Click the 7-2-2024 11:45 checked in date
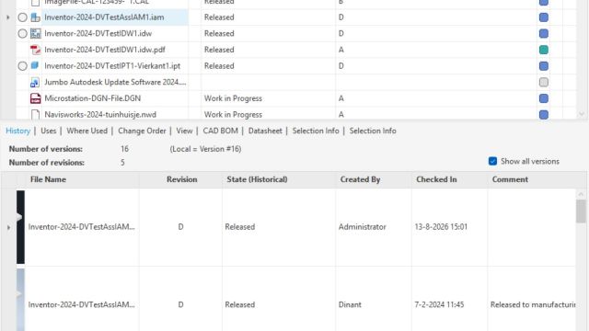The width and height of the screenshot is (589, 331). (x=439, y=304)
